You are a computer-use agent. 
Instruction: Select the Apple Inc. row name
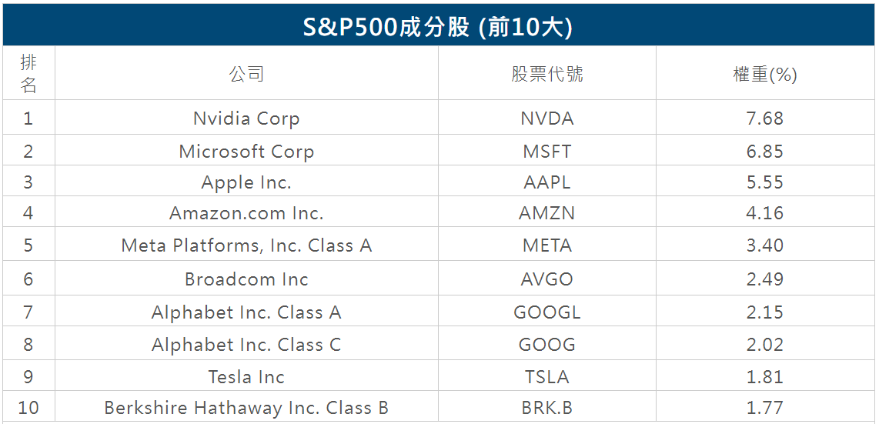(246, 182)
